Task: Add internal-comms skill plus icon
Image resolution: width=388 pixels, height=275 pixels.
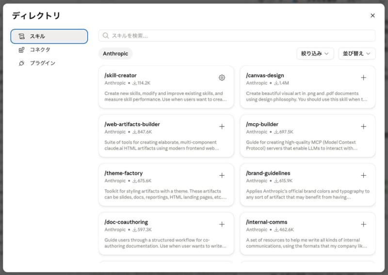Action: [x=363, y=224]
